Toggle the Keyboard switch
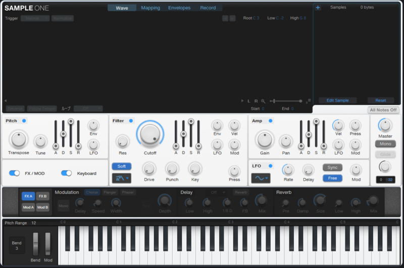The height and width of the screenshot is (268, 404). (67, 173)
